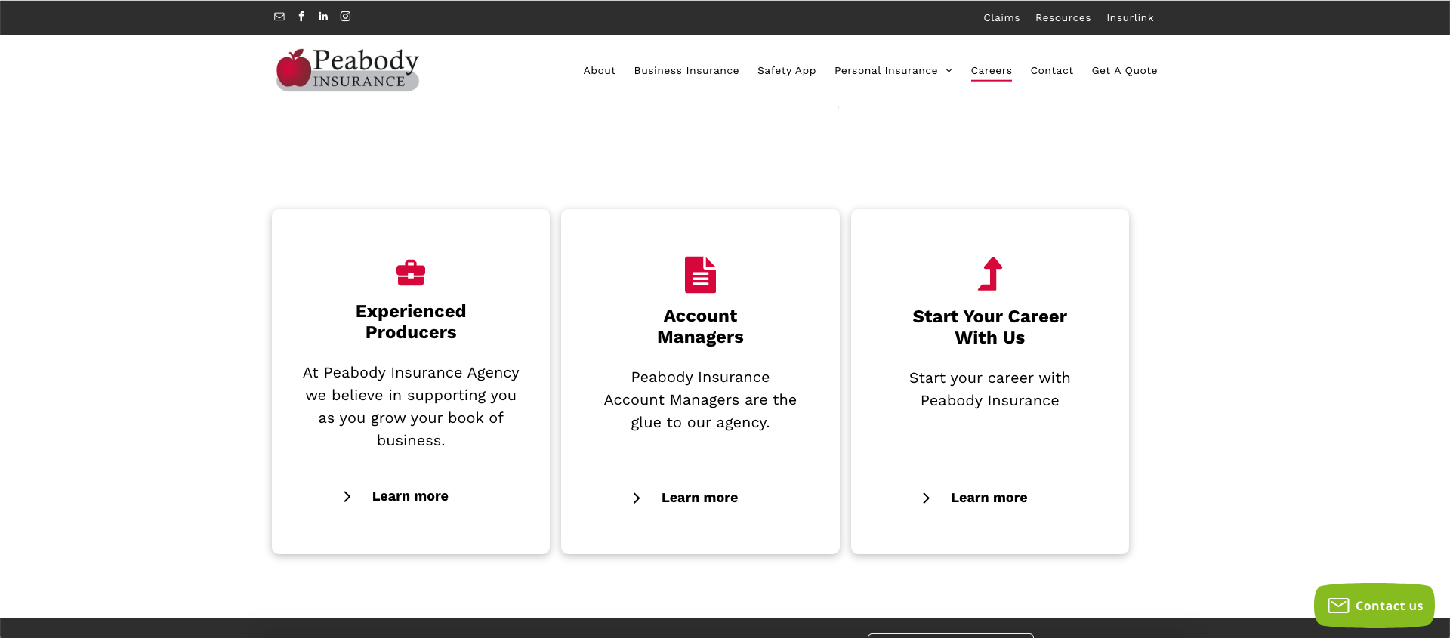Screen dimensions: 1450x638
Task: Select the red briefcase icon for Experienced Producers
Action: point(411,273)
